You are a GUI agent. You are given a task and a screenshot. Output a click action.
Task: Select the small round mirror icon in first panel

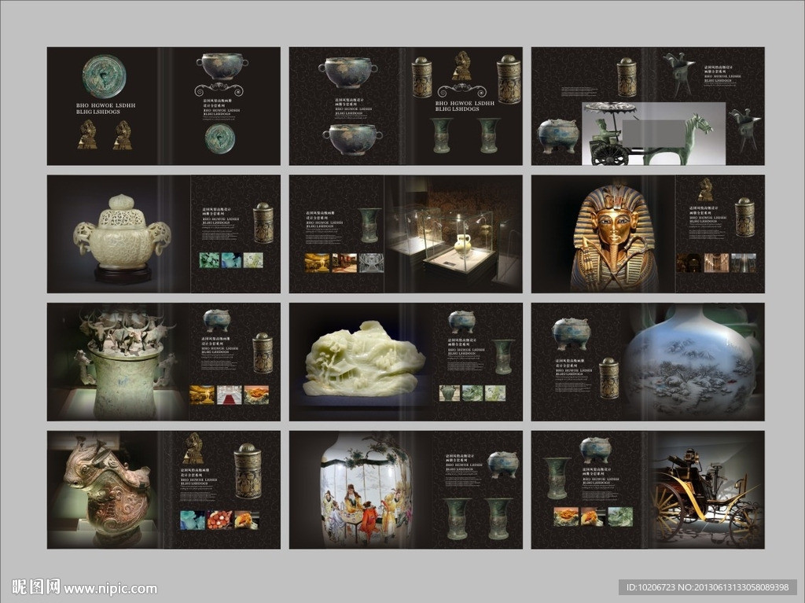point(220,138)
